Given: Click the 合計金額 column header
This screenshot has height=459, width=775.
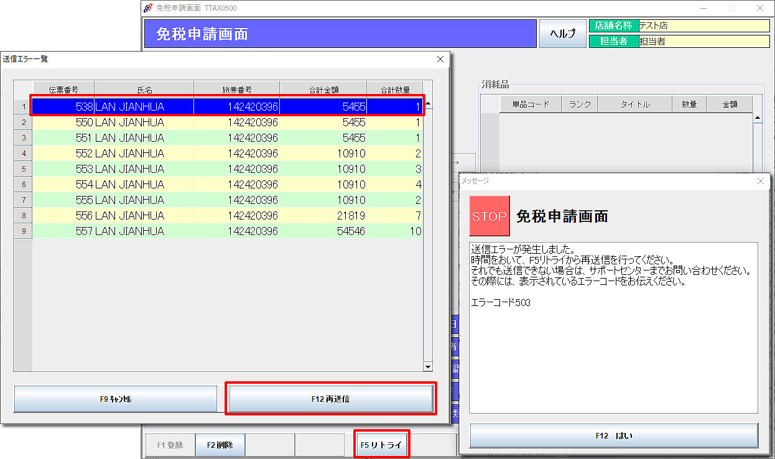Looking at the screenshot, I should pyautogui.click(x=323, y=90).
